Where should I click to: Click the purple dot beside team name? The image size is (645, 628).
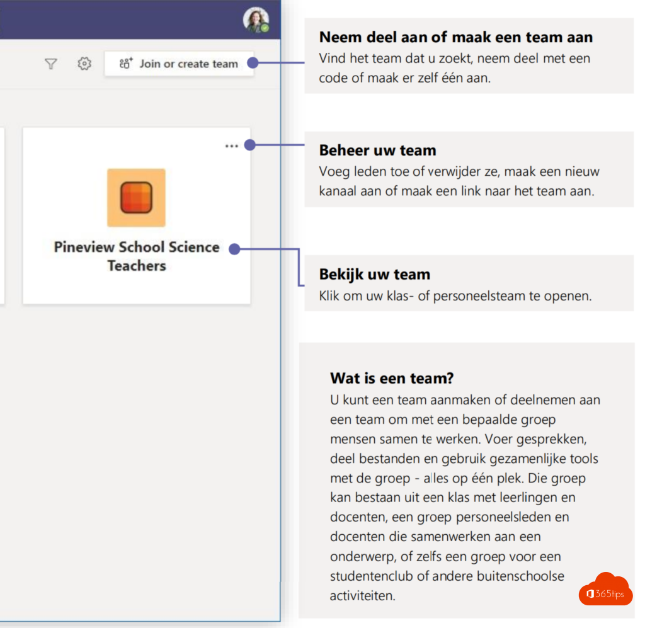[x=234, y=249]
